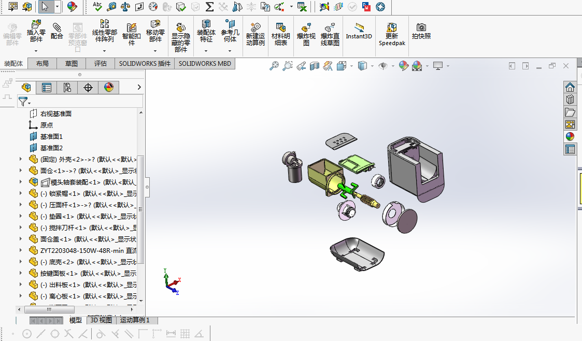The height and width of the screenshot is (341, 582).
Task: Open dropdown arrow under 插入零部件
Action: point(36,51)
